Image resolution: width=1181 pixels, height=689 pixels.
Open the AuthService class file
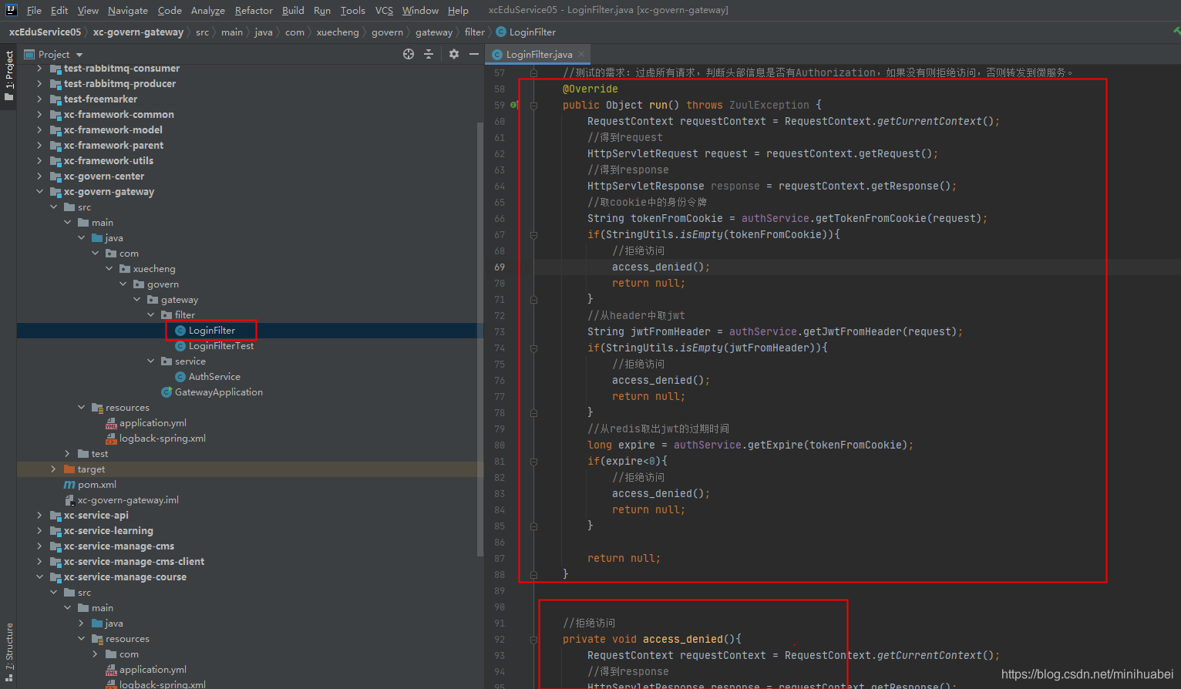tap(214, 377)
